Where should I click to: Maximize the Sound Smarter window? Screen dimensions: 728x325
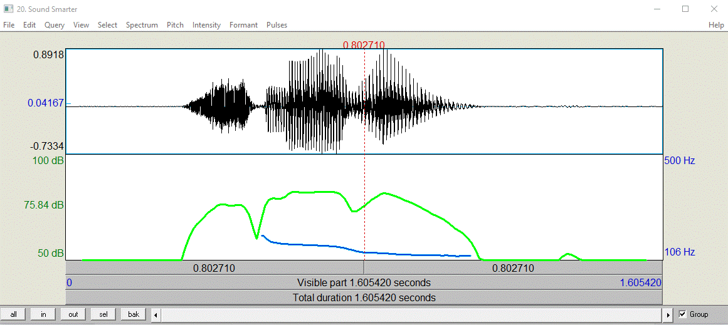(685, 9)
